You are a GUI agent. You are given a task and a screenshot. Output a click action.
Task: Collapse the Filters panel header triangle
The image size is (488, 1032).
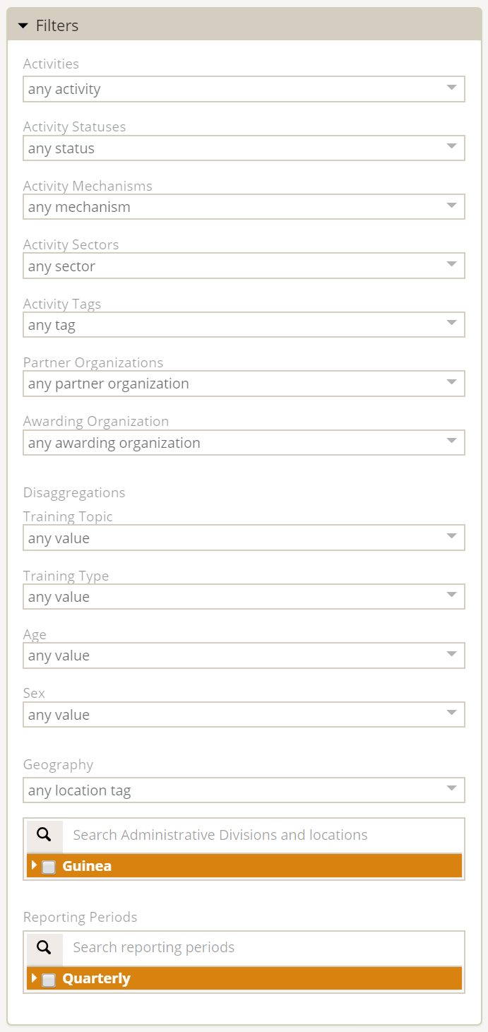(x=23, y=26)
